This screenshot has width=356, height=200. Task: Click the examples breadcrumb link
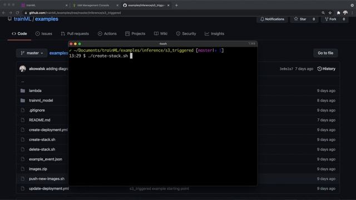click(58, 53)
